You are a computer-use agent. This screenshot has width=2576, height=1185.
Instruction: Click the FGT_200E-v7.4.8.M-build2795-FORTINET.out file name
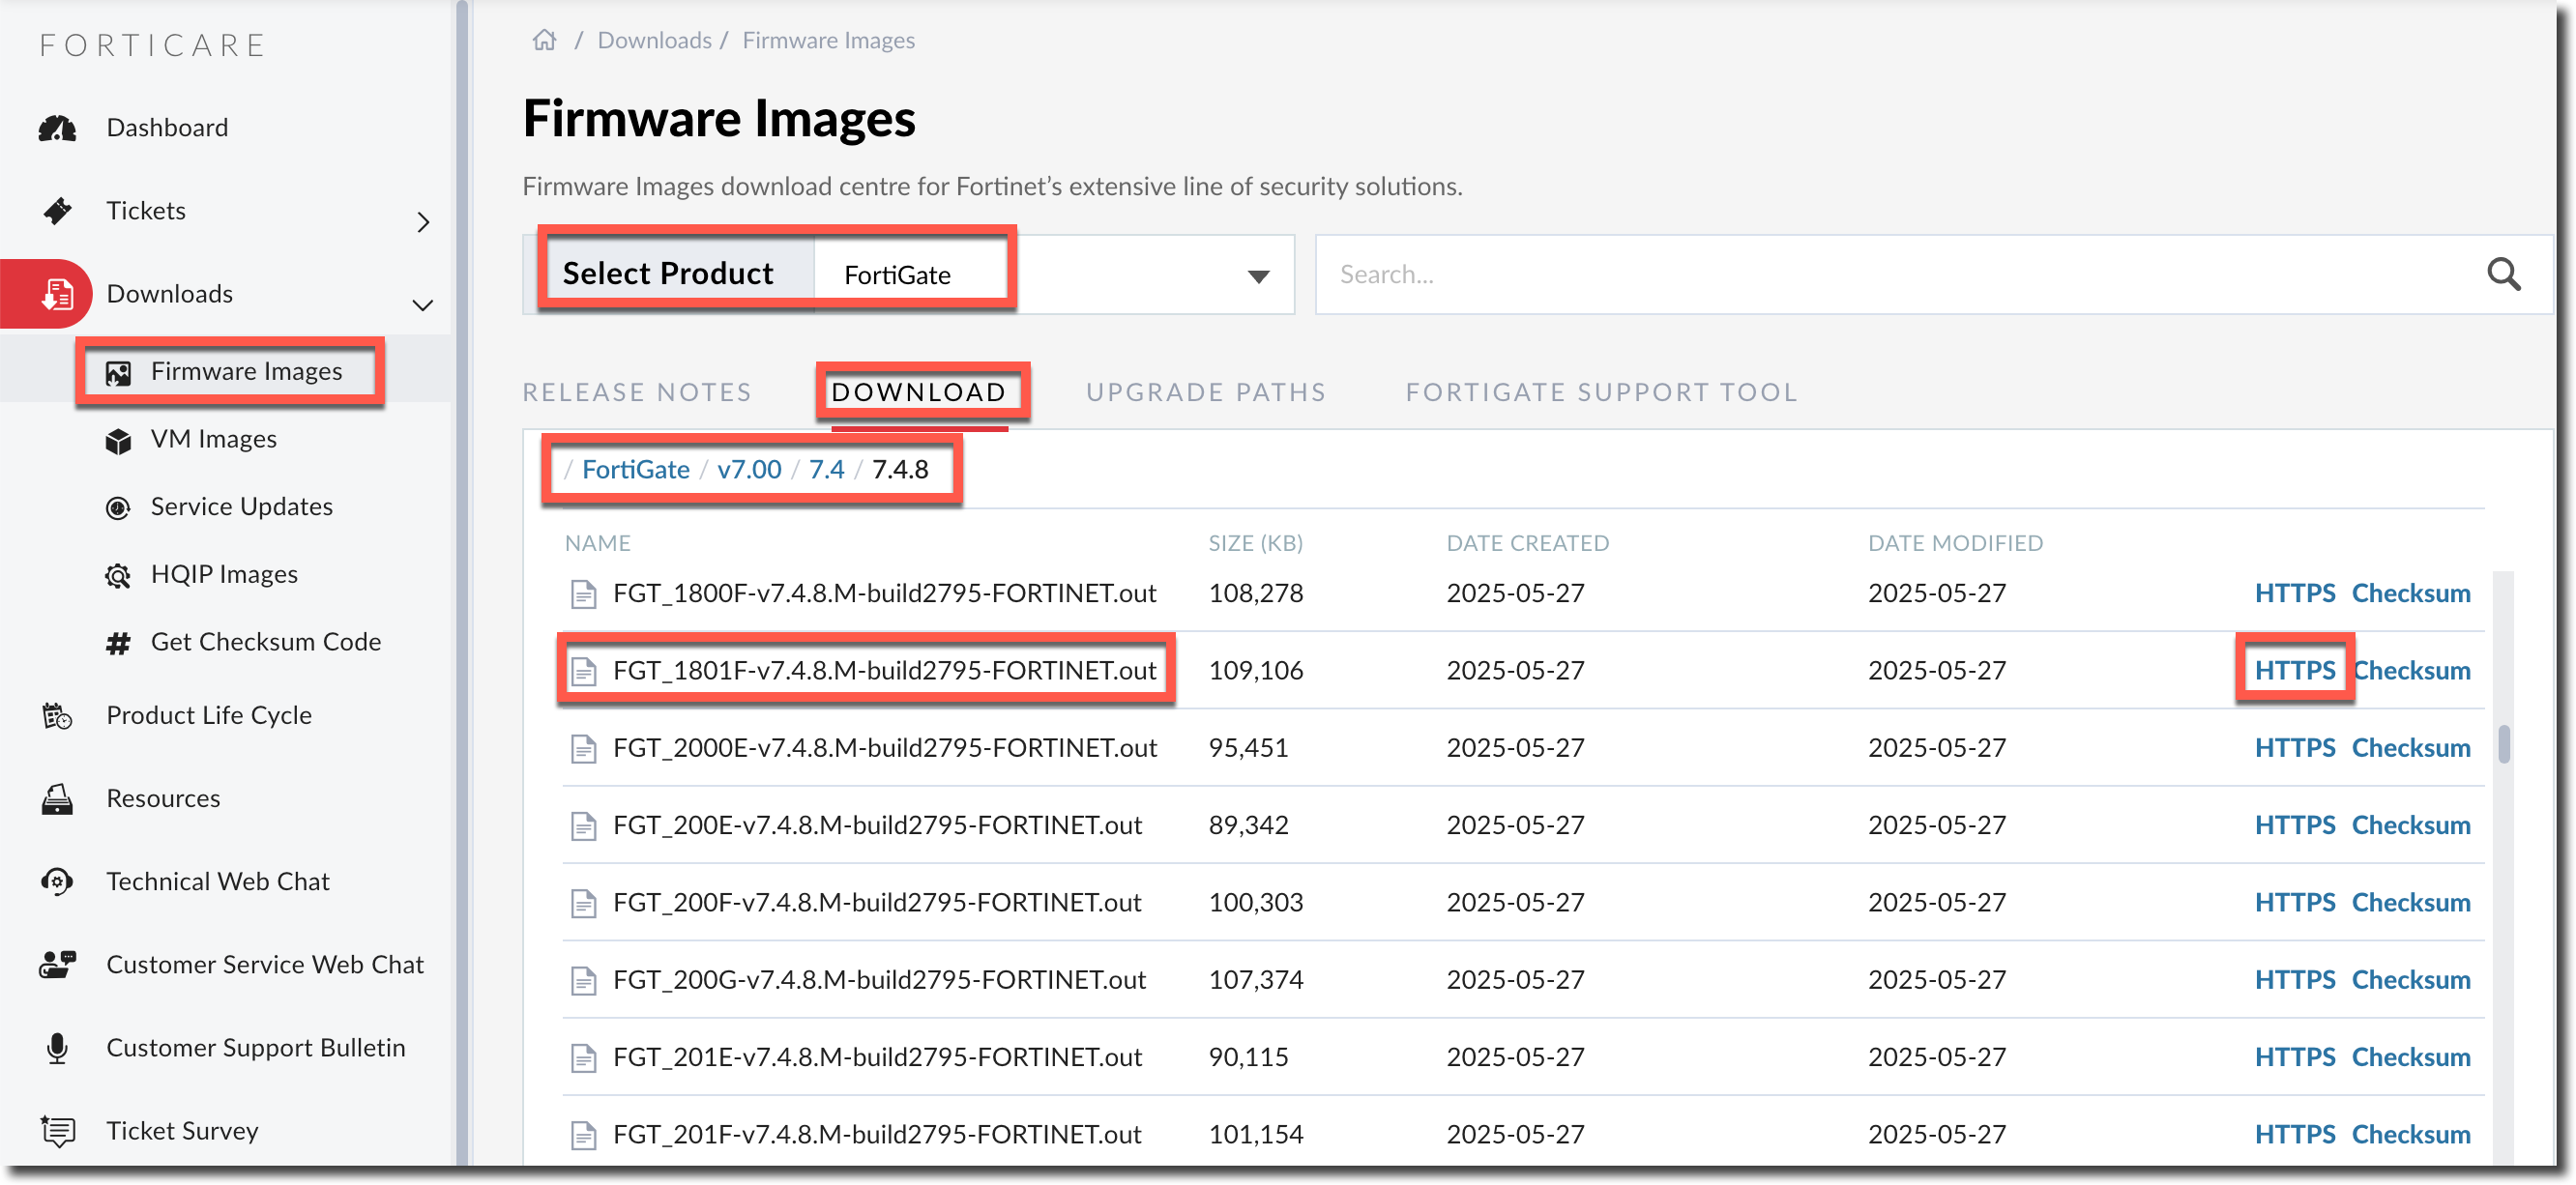pos(877,825)
